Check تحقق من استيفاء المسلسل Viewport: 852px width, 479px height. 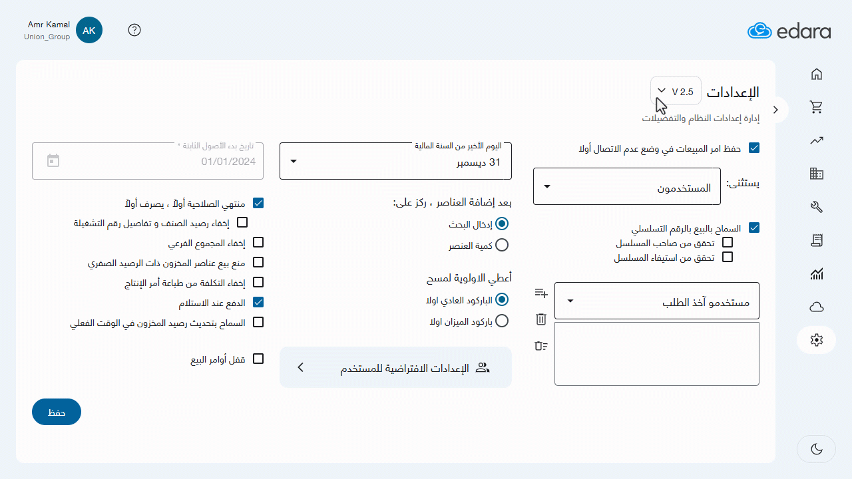click(728, 257)
